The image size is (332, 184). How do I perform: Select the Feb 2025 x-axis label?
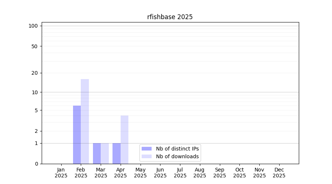click(x=81, y=173)
